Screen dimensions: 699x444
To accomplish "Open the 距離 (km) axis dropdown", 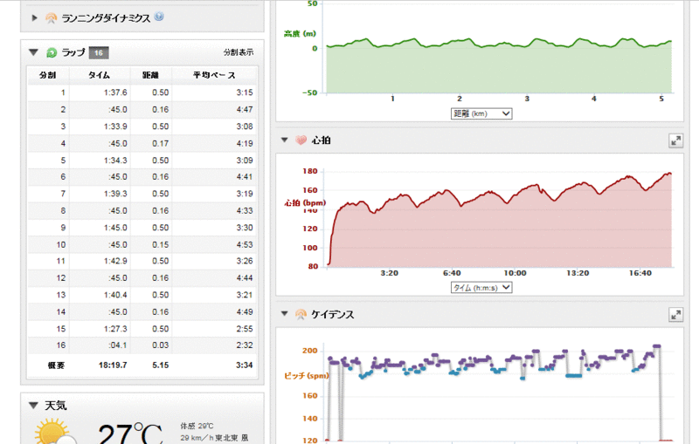I will click(481, 113).
